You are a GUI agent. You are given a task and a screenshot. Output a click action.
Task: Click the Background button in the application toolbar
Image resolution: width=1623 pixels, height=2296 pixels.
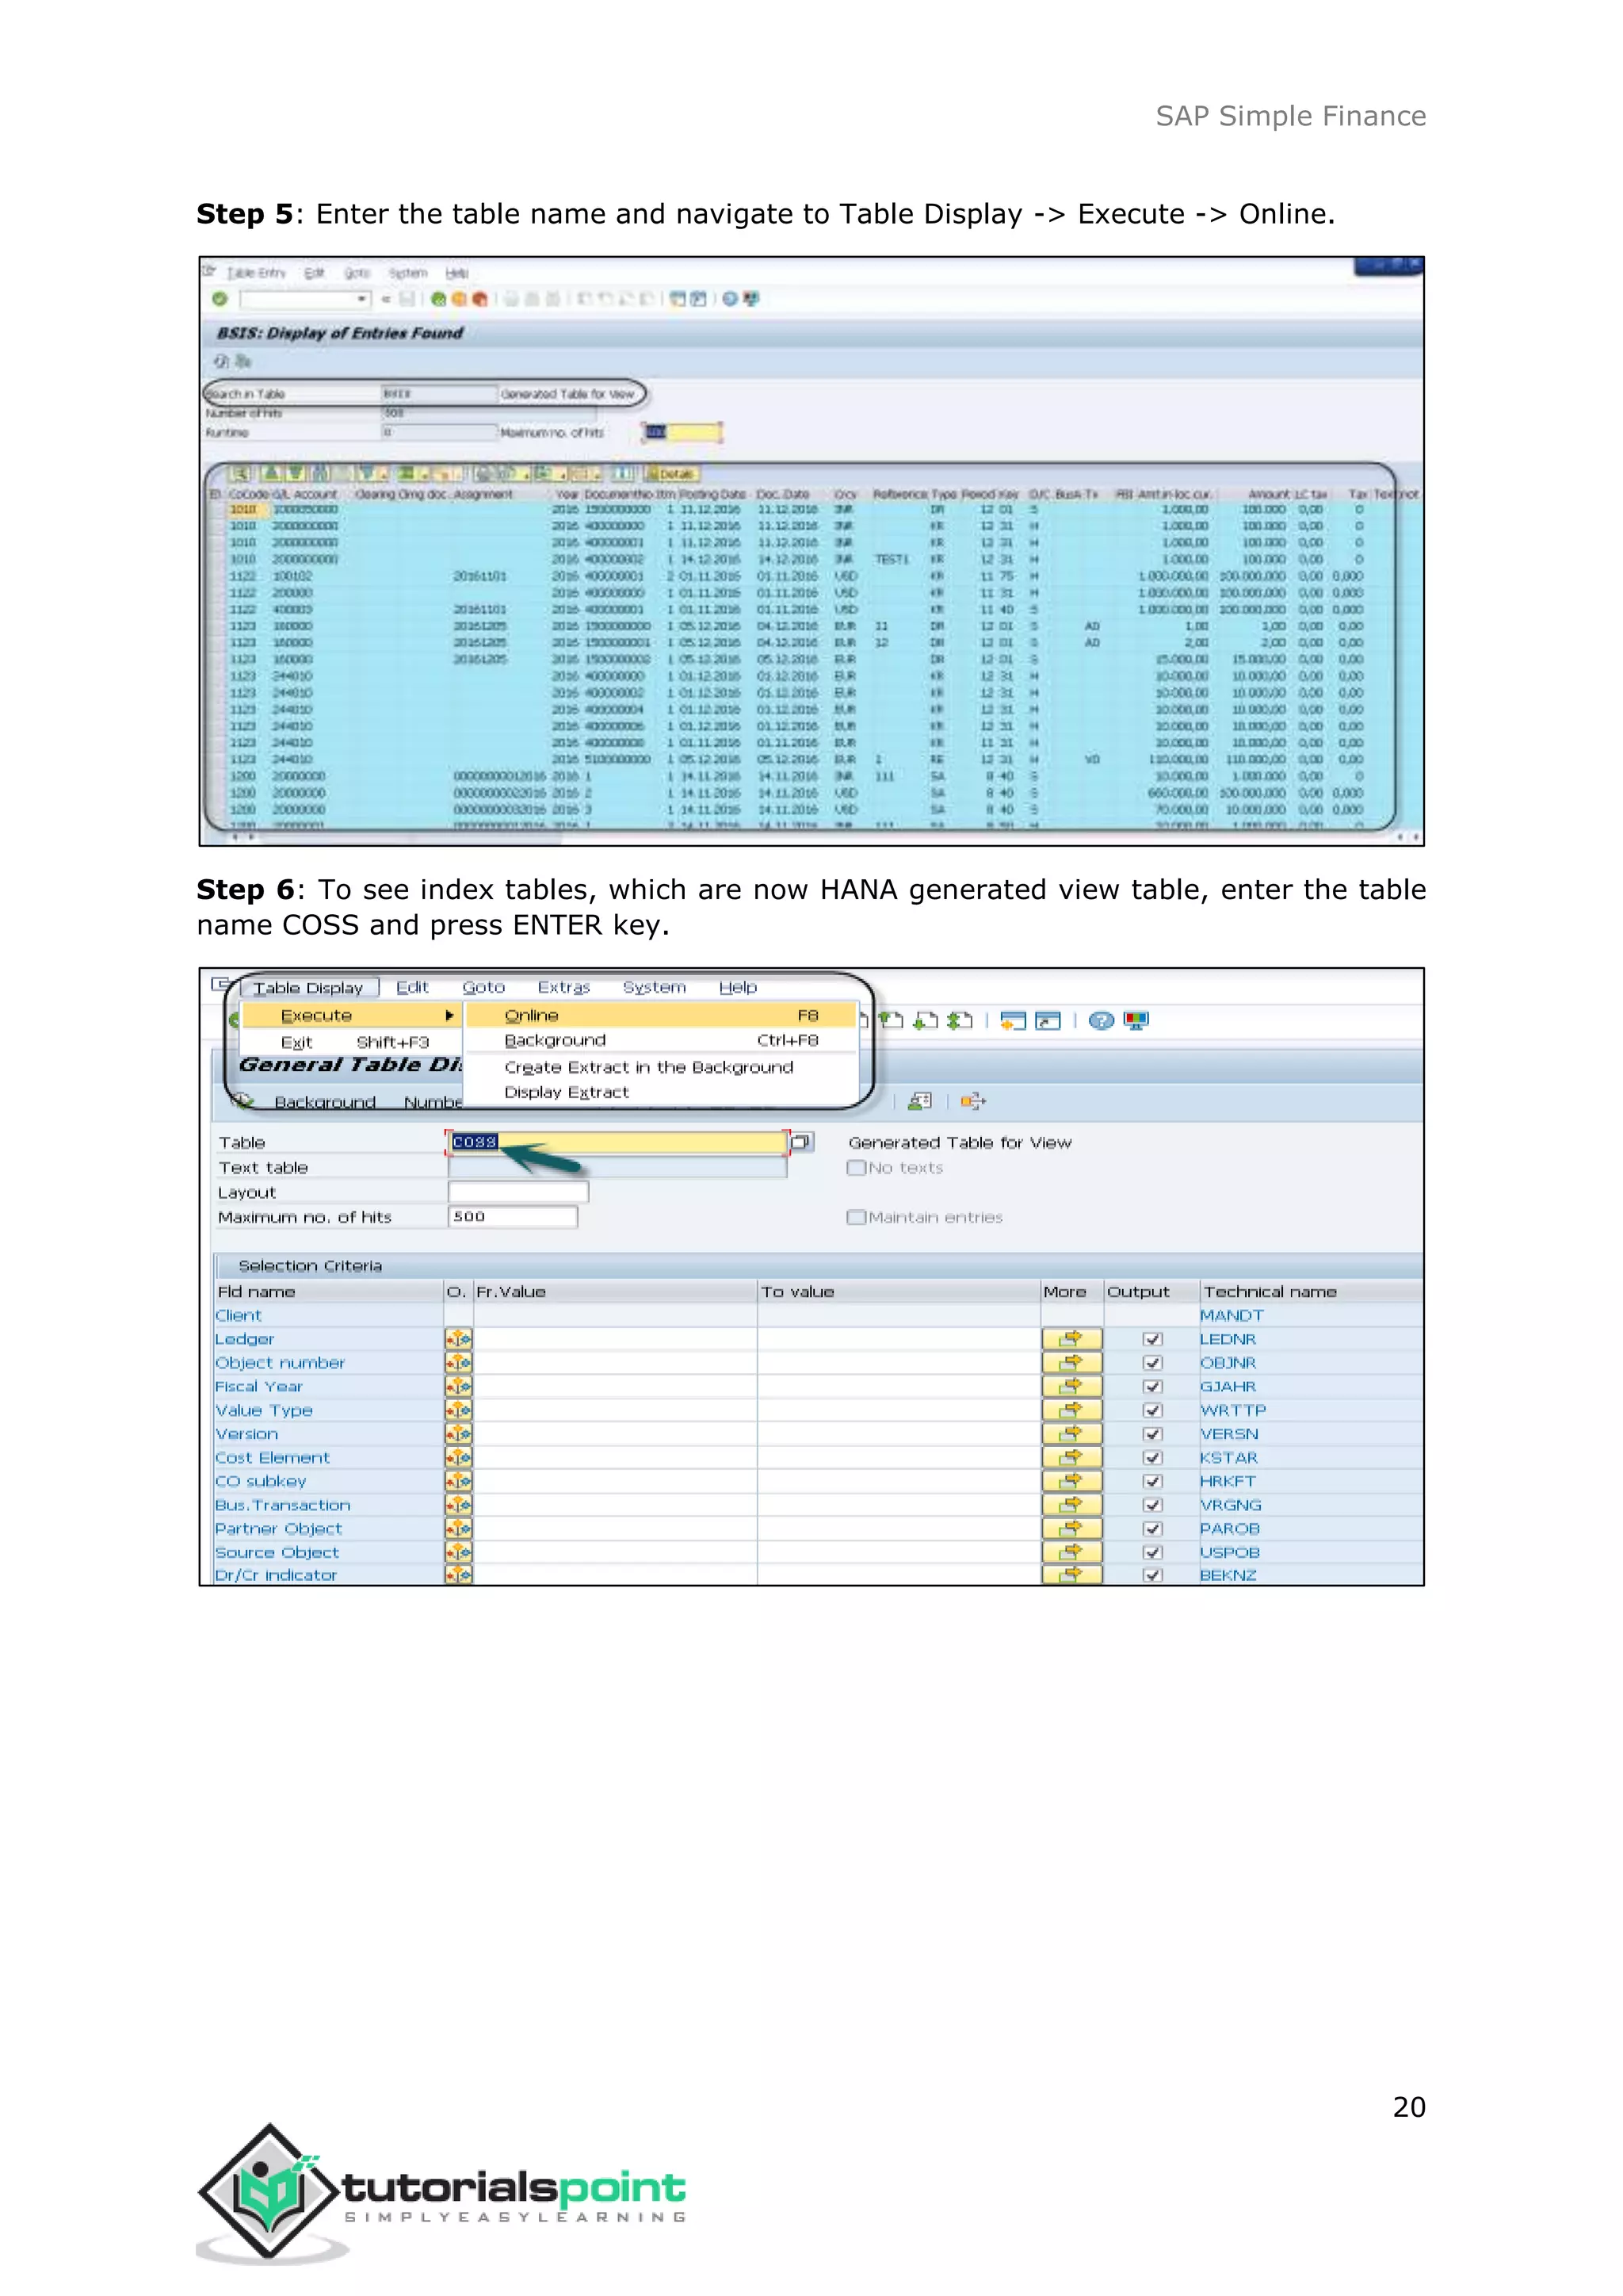325,1102
